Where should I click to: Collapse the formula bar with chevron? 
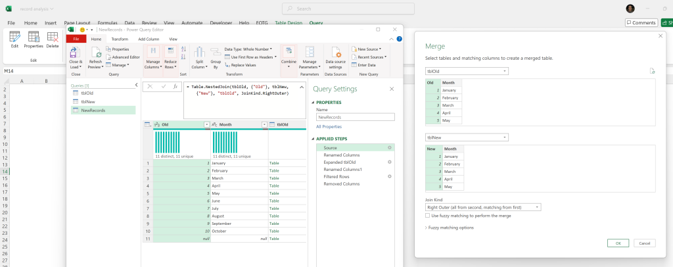pos(301,87)
